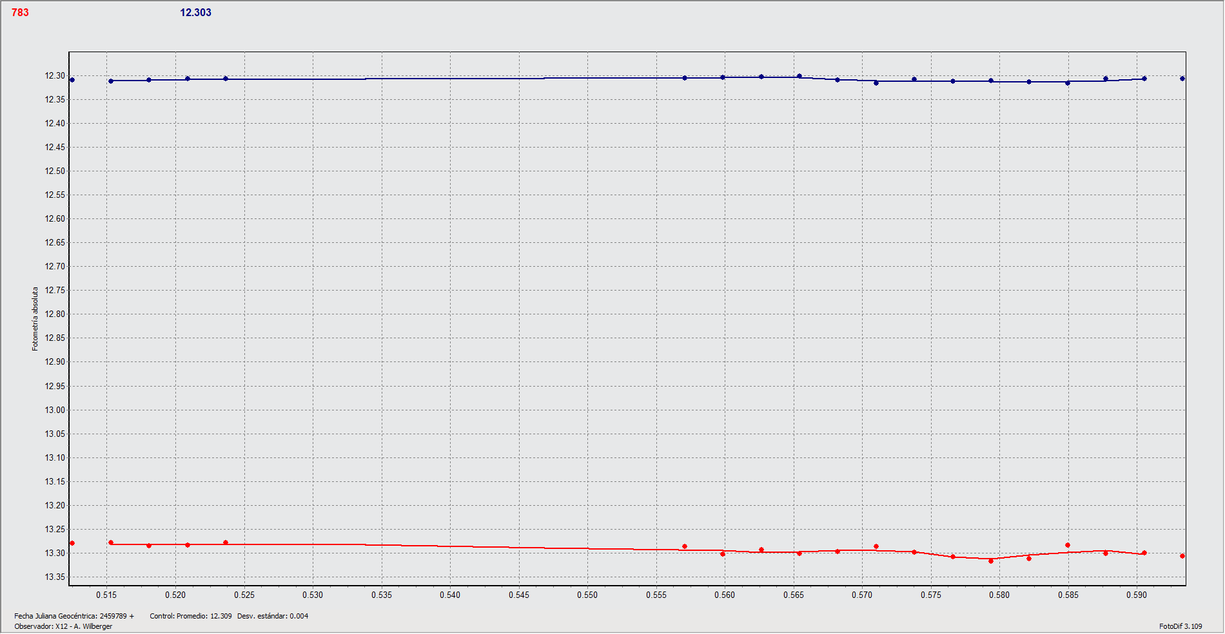Click the 13.35 y-axis tick label

point(55,577)
